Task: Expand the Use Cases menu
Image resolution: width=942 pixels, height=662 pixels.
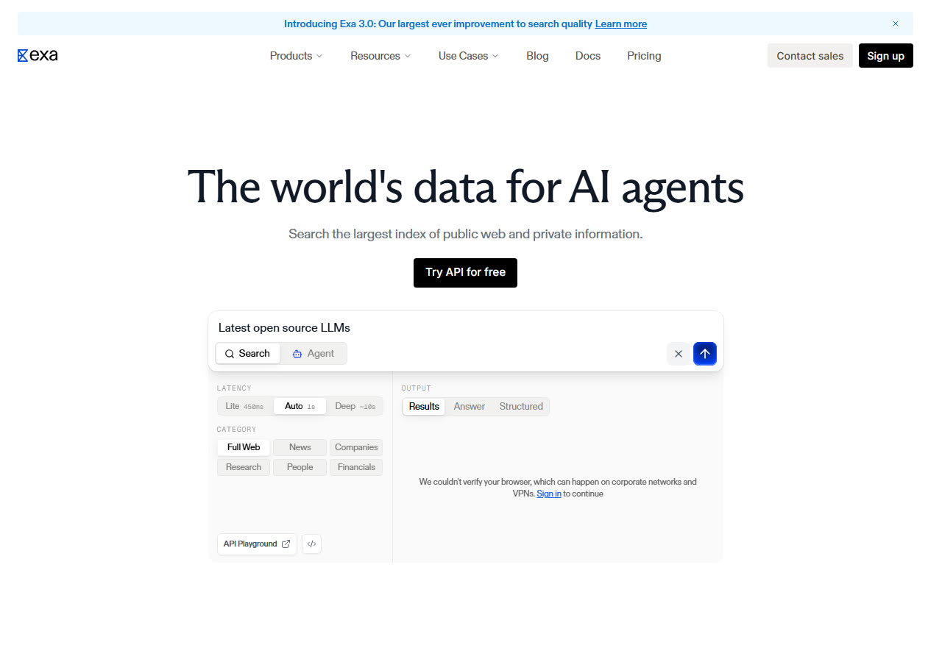Action: click(x=468, y=56)
